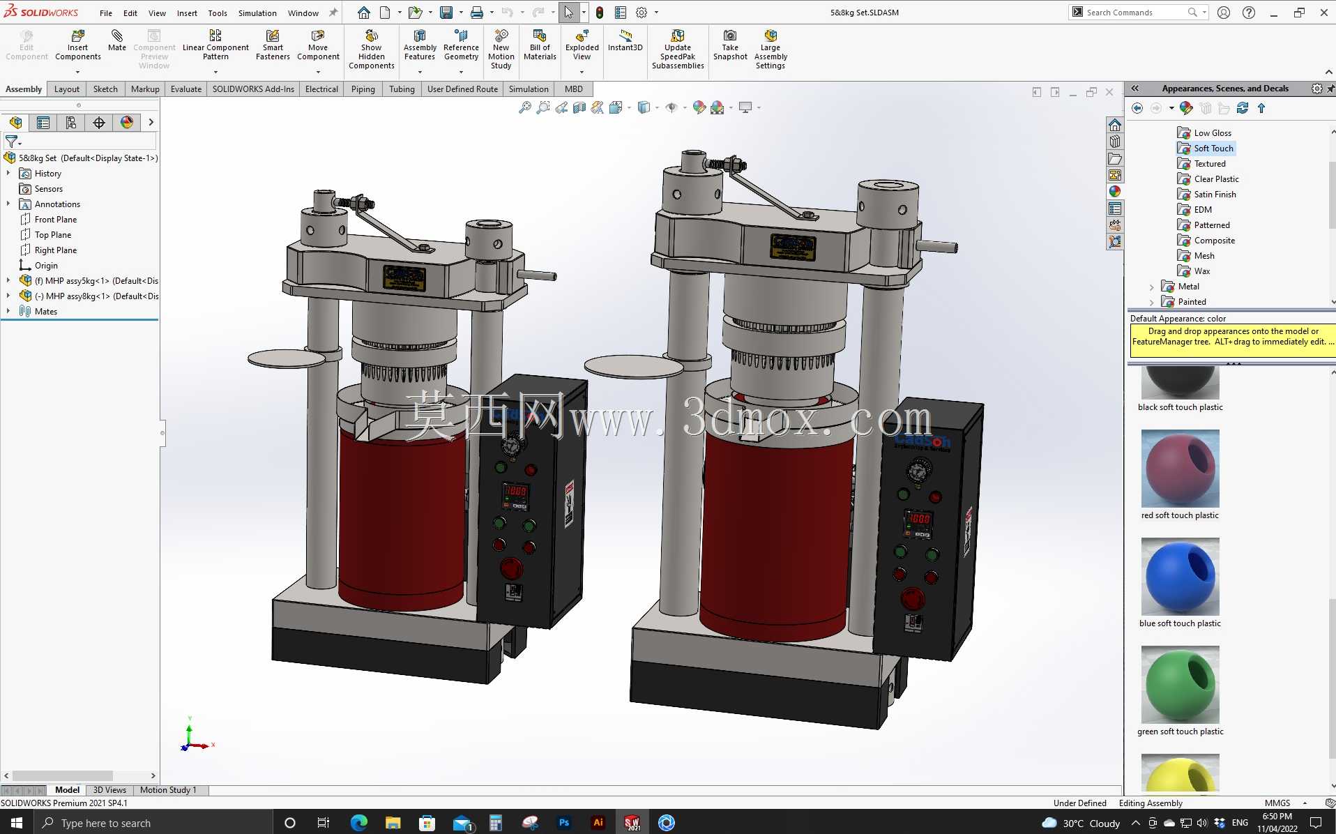
Task: Click Insert Components tool
Action: click(77, 45)
